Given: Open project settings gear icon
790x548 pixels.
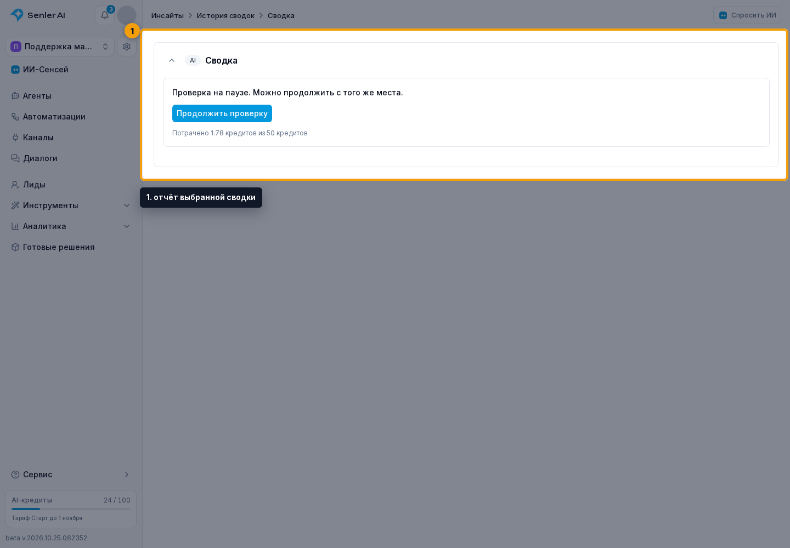Looking at the screenshot, I should (x=127, y=47).
